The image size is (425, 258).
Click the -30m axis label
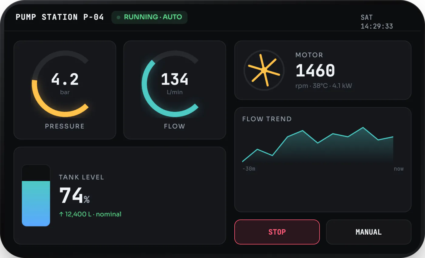click(249, 169)
